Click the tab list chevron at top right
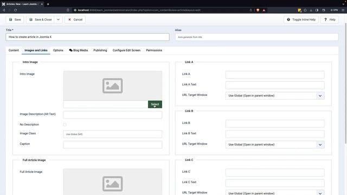The height and width of the screenshot is (195, 347). click(343, 4)
